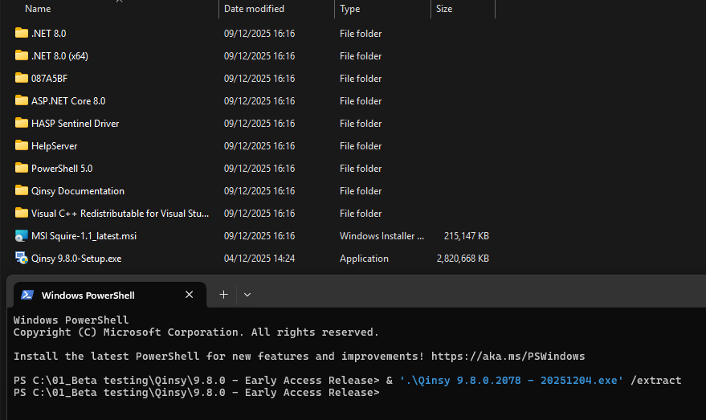Click the HASP Sentinel Driver folder icon
Image resolution: width=706 pixels, height=420 pixels.
[x=22, y=124]
